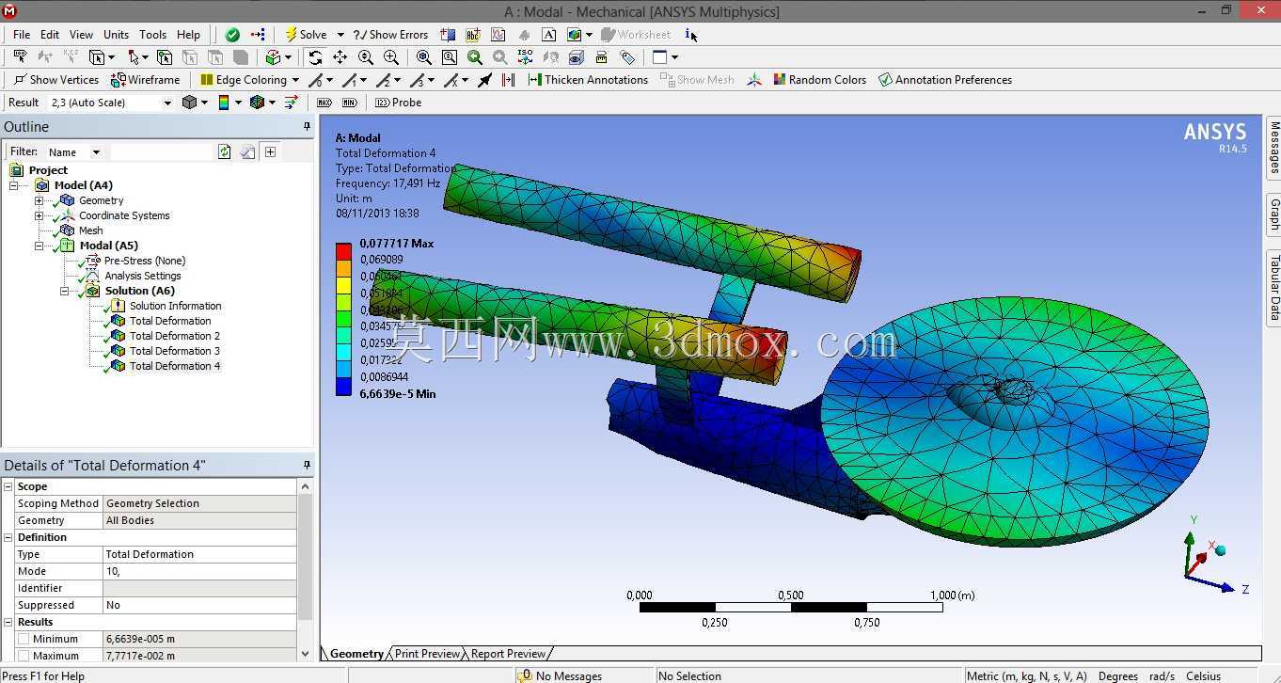1281x683 pixels.
Task: Collapse the Scope section in Details
Action: [8, 486]
